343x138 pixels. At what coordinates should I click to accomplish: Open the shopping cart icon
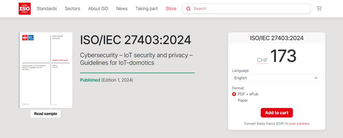[319, 9]
